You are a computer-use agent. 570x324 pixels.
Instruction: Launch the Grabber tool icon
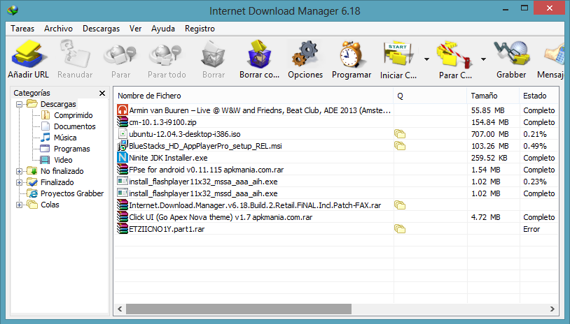tap(511, 54)
